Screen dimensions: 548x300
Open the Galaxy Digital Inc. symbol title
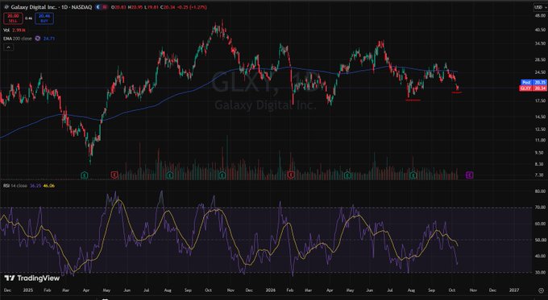[34, 7]
